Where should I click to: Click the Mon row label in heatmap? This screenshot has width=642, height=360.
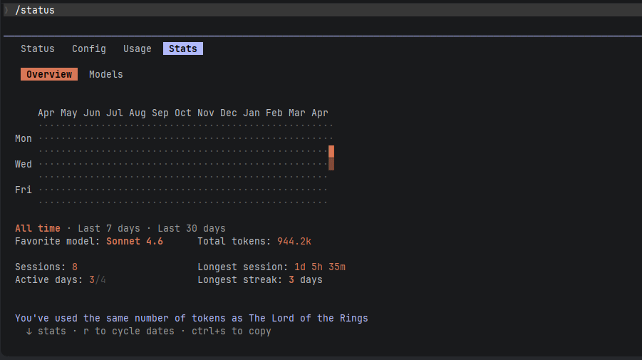(24, 138)
